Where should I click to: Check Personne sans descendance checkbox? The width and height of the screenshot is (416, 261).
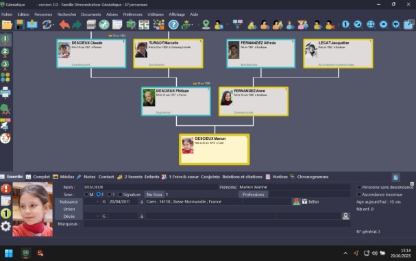point(359,187)
